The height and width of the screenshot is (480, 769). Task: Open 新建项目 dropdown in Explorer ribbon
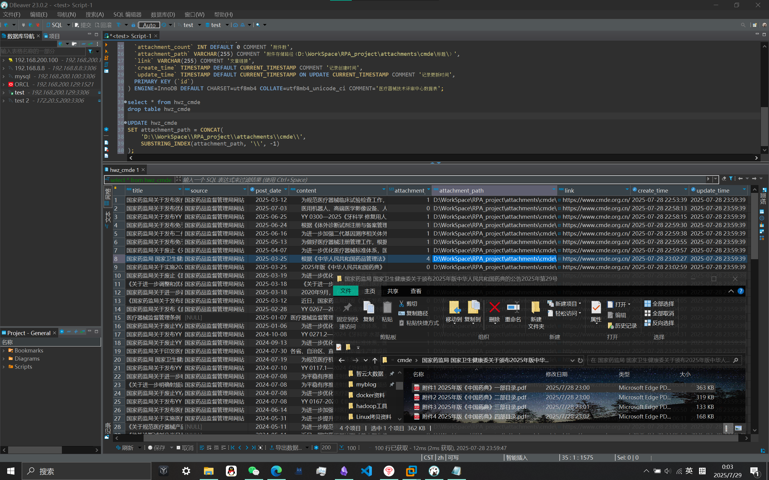coord(564,304)
